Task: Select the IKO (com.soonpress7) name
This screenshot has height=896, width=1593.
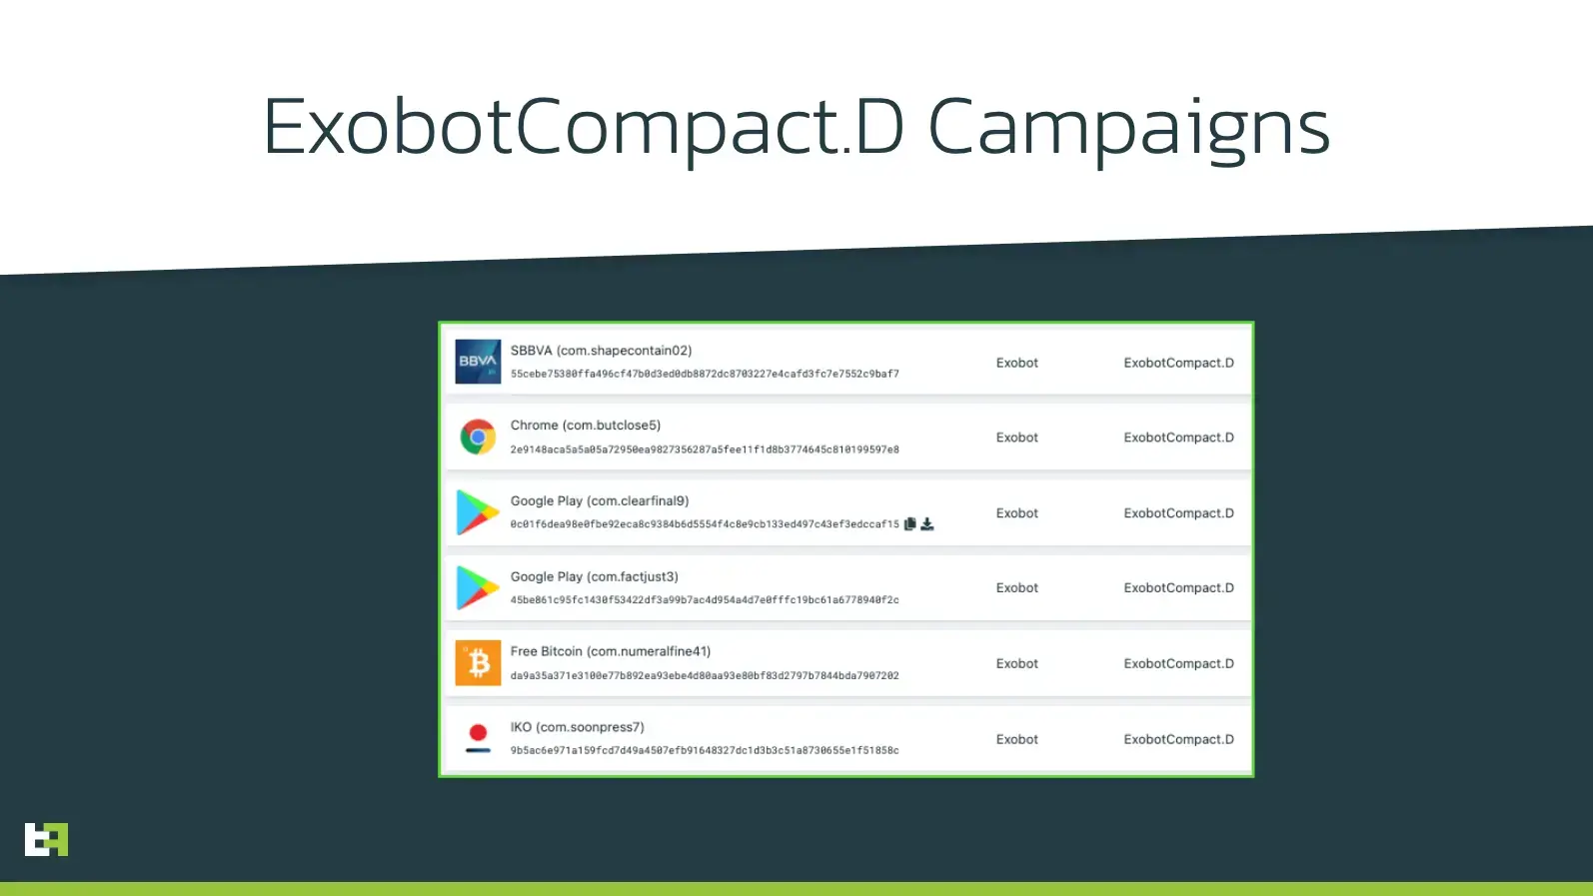Action: [x=578, y=727]
